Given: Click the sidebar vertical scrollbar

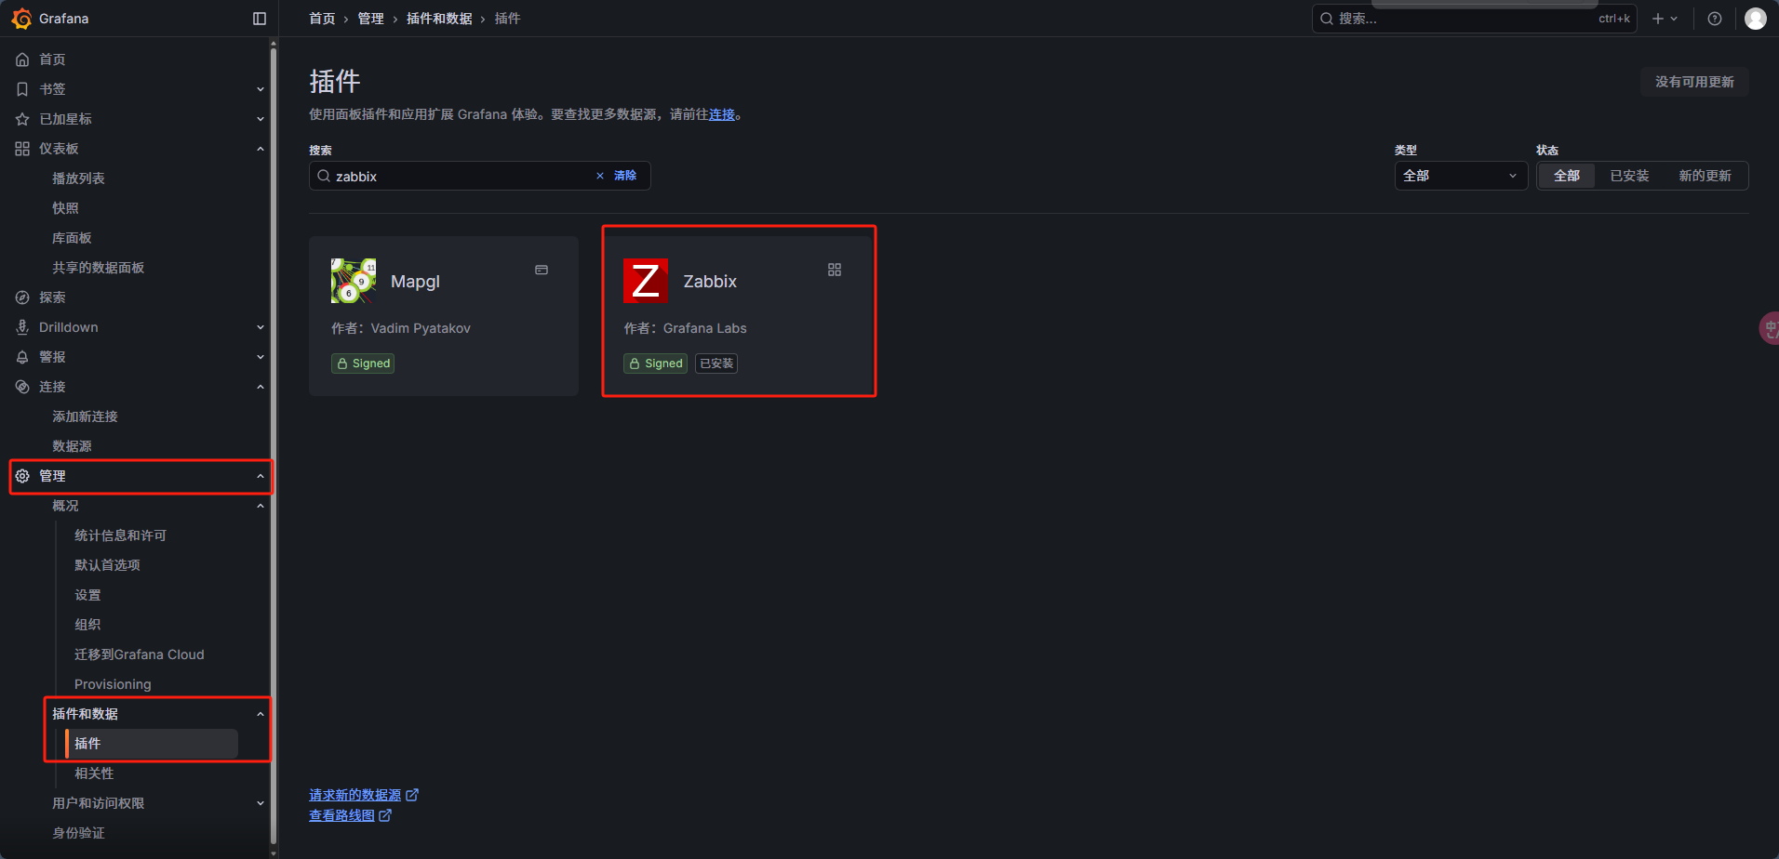Looking at the screenshot, I should click(x=274, y=446).
